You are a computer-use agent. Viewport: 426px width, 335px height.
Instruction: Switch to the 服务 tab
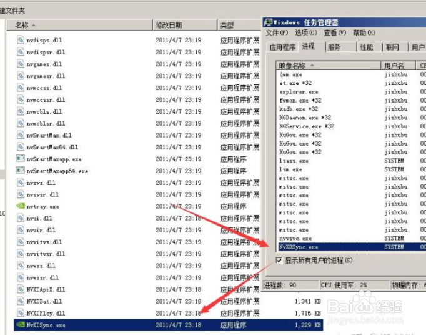pos(340,47)
